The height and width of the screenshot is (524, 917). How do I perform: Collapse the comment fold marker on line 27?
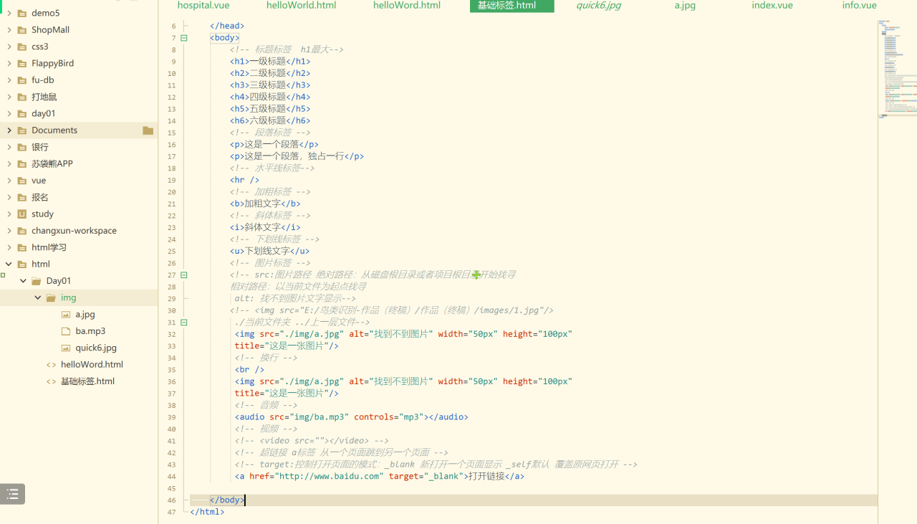(184, 275)
